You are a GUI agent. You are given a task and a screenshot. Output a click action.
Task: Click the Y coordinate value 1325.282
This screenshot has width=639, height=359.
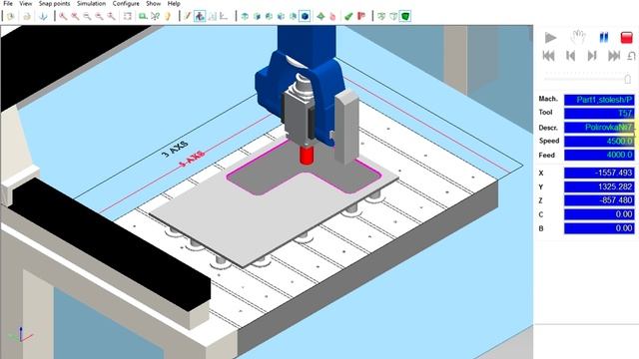[x=599, y=186]
